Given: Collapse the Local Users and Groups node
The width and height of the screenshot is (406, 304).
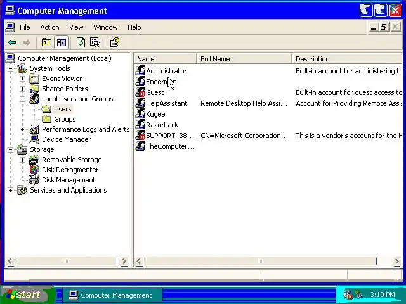Looking at the screenshot, I should (23, 99).
